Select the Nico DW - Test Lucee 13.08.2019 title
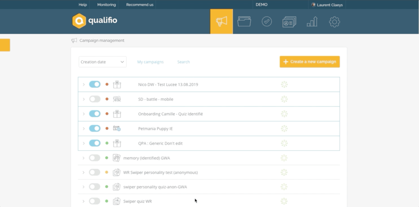This screenshot has height=207, width=419. click(x=168, y=84)
